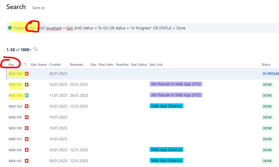The height and width of the screenshot is (167, 279).
Task: Click created date 09.01.2023 of WEB-915
Action: 58,161
